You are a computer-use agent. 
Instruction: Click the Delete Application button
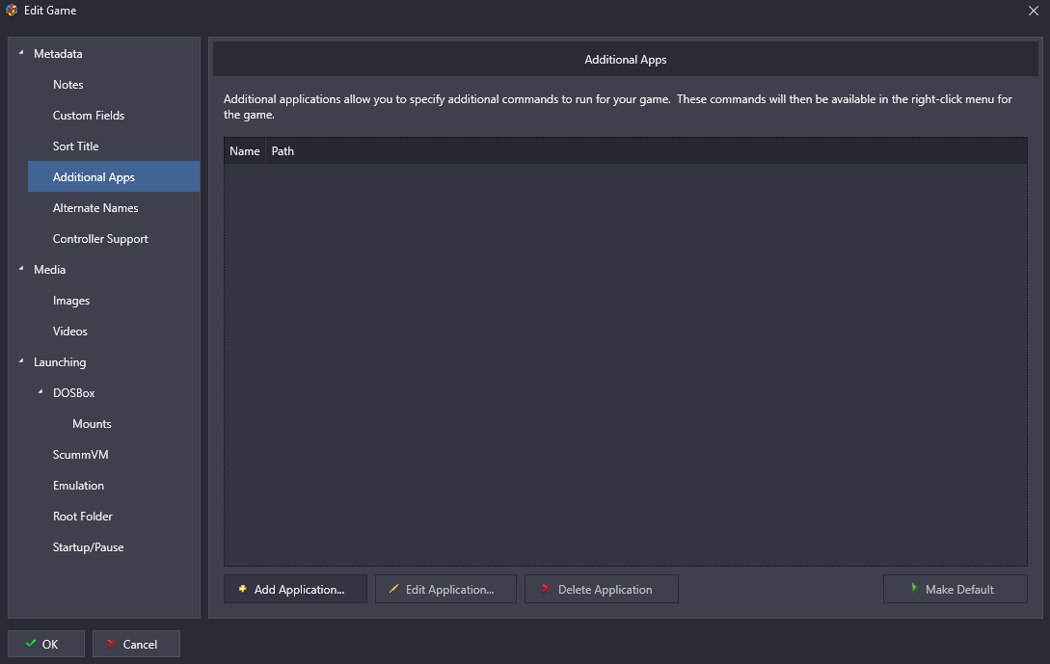[602, 589]
